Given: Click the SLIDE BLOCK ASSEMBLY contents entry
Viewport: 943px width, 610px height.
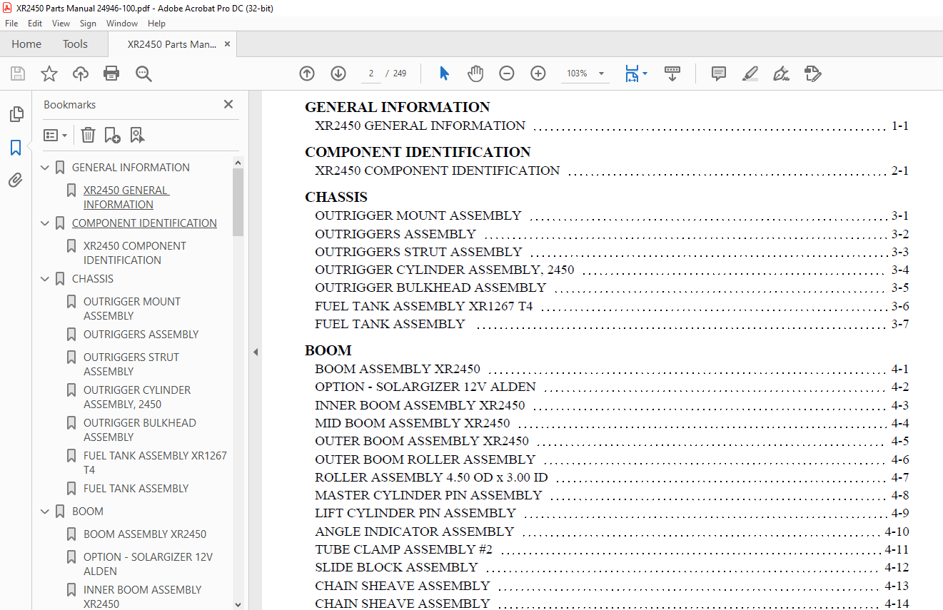Looking at the screenshot, I should 396,568.
